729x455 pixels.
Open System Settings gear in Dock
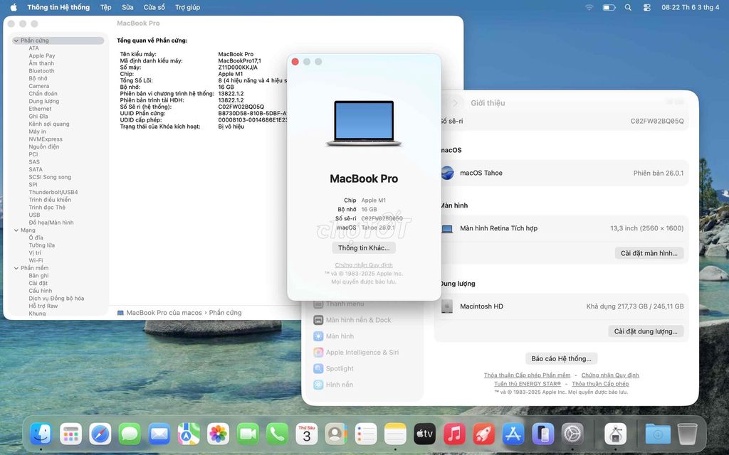pyautogui.click(x=572, y=434)
